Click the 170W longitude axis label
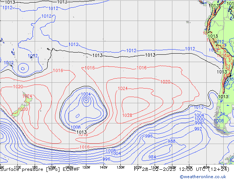The image size is (234, 180). [x=52, y=167]
